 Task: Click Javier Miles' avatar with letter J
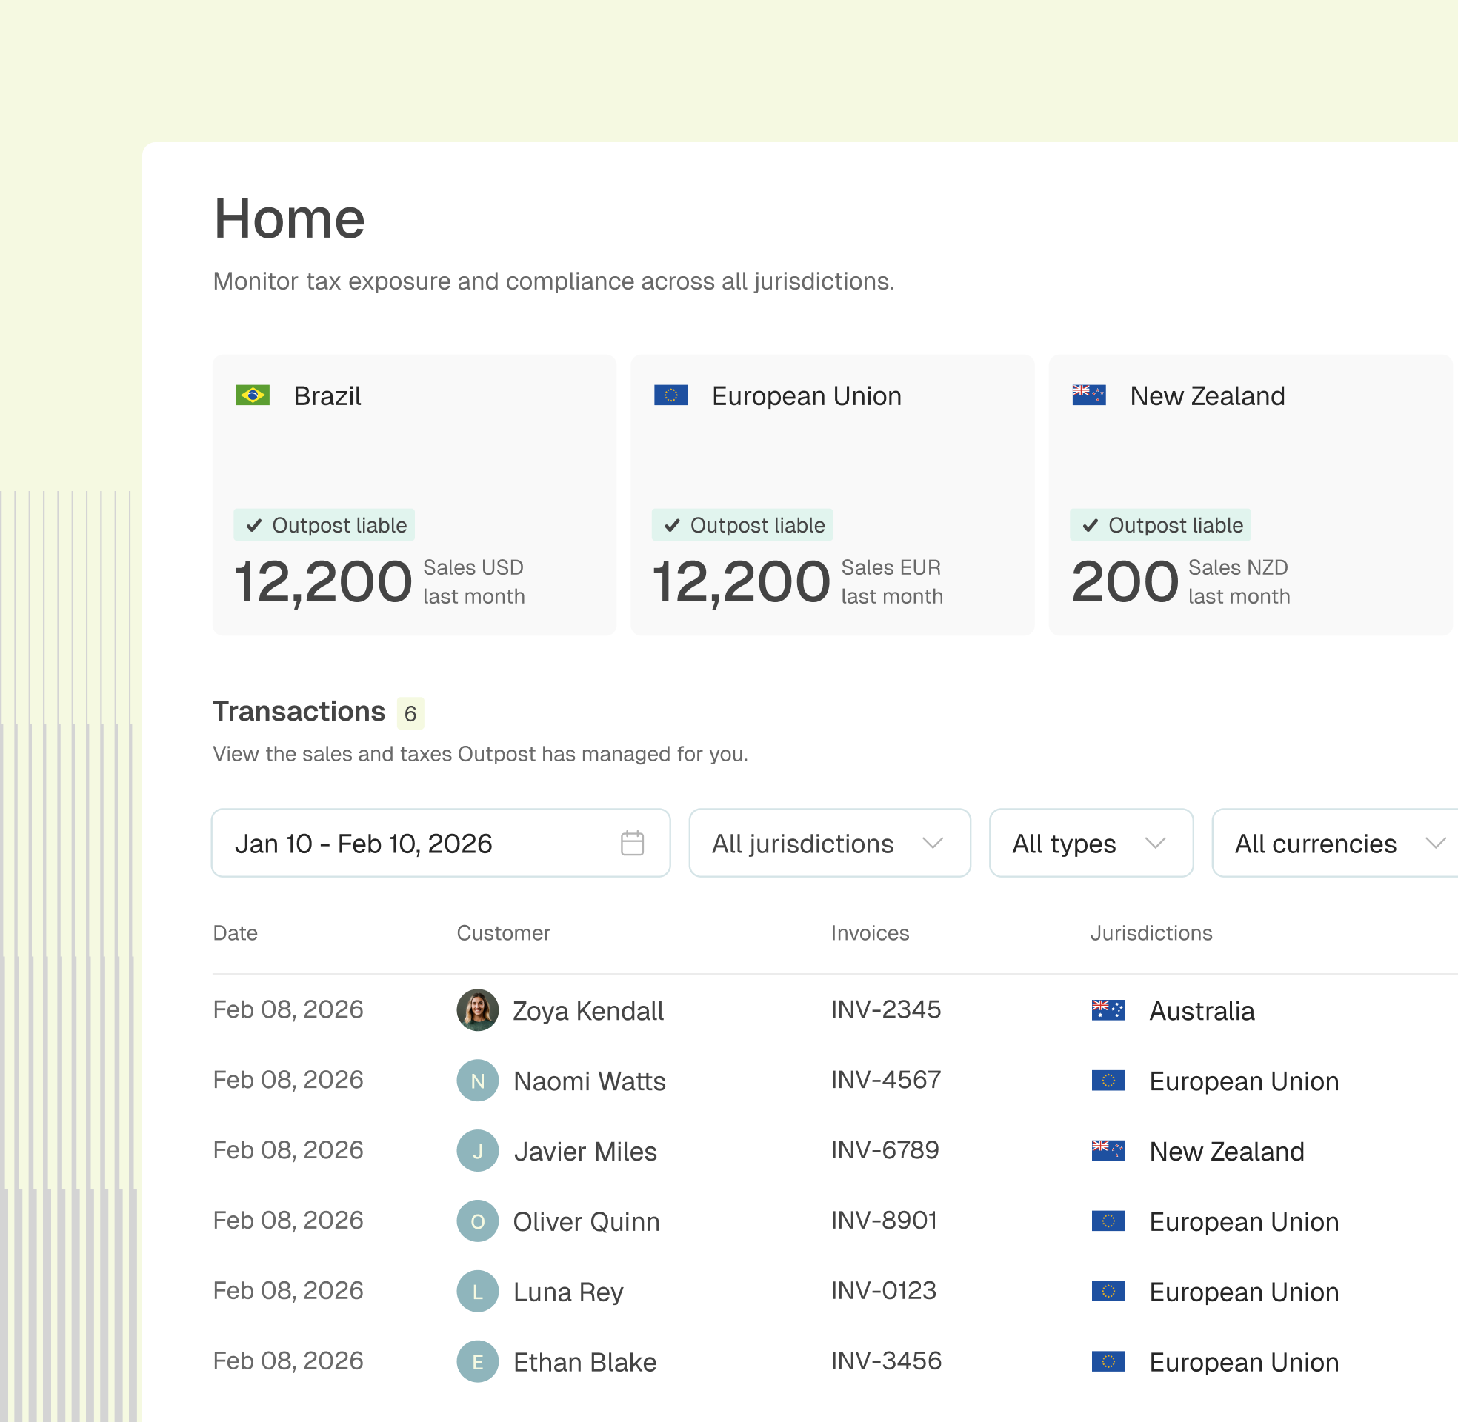(477, 1150)
